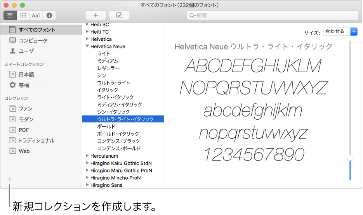Minimize the Font Book window

[14, 5]
